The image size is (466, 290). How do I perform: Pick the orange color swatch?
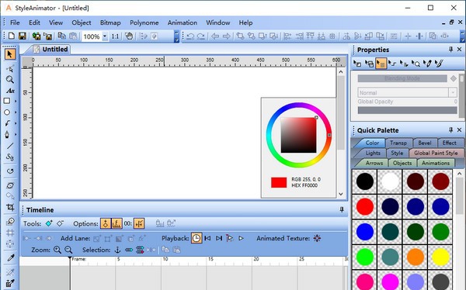(x=416, y=257)
